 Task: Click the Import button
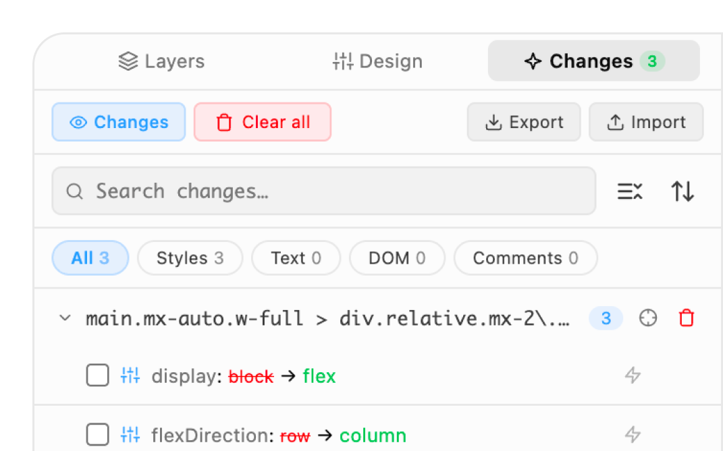pyautogui.click(x=646, y=122)
